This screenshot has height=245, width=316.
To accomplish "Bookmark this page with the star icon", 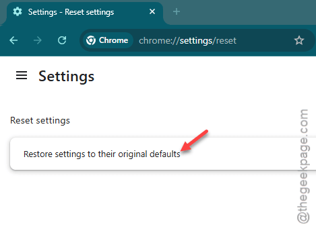I will (299, 40).
